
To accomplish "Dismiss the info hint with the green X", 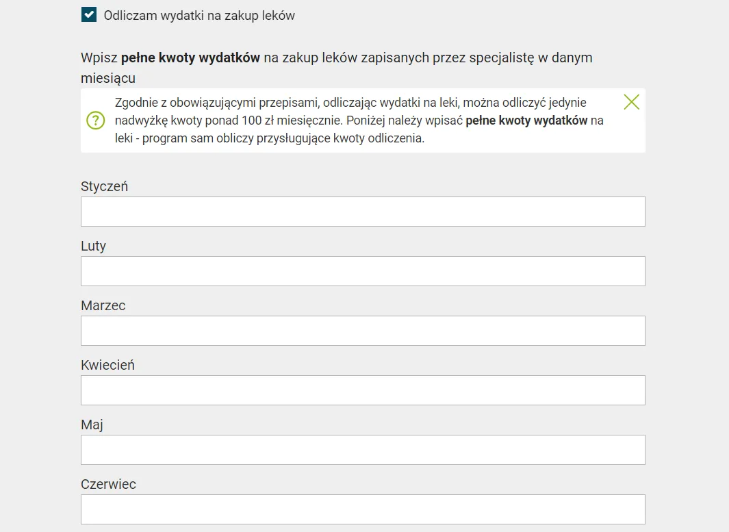I will pyautogui.click(x=631, y=102).
